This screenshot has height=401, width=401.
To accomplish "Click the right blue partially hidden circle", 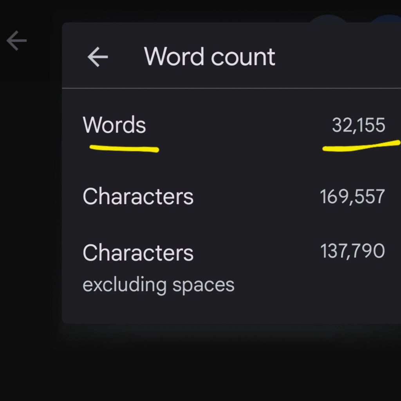I will tap(387, 18).
